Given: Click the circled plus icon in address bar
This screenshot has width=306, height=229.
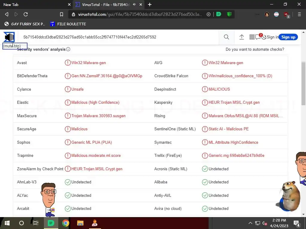Looking at the screenshot, I should (208, 14).
